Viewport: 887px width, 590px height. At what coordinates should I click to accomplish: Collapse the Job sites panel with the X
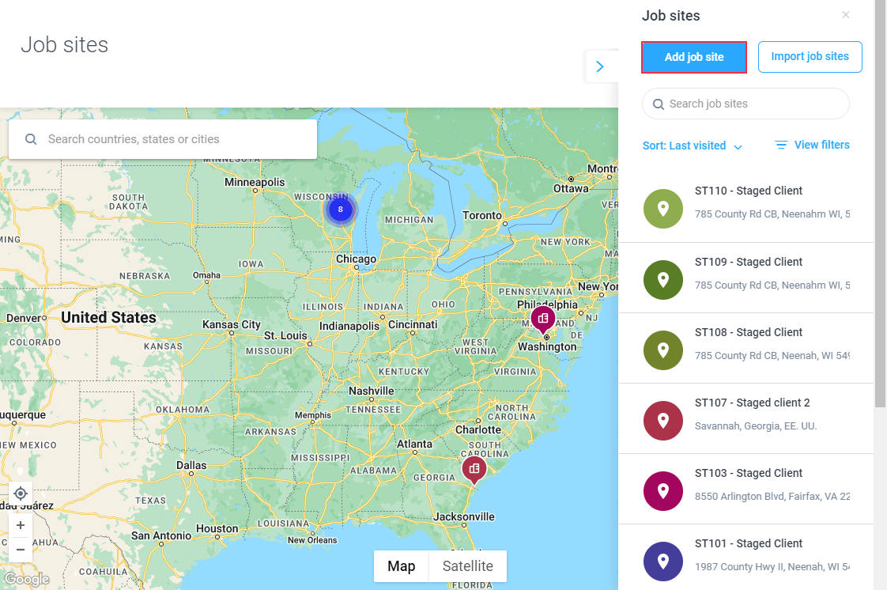pyautogui.click(x=846, y=14)
